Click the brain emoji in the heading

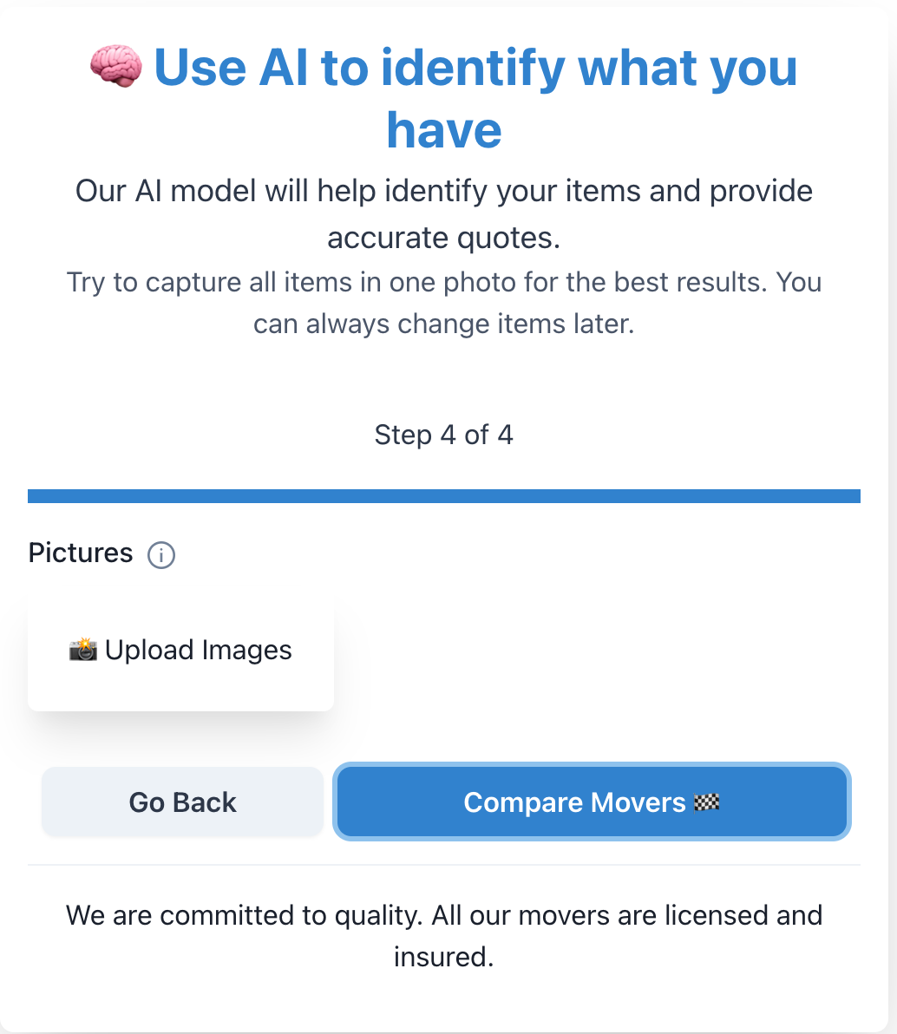(116, 67)
